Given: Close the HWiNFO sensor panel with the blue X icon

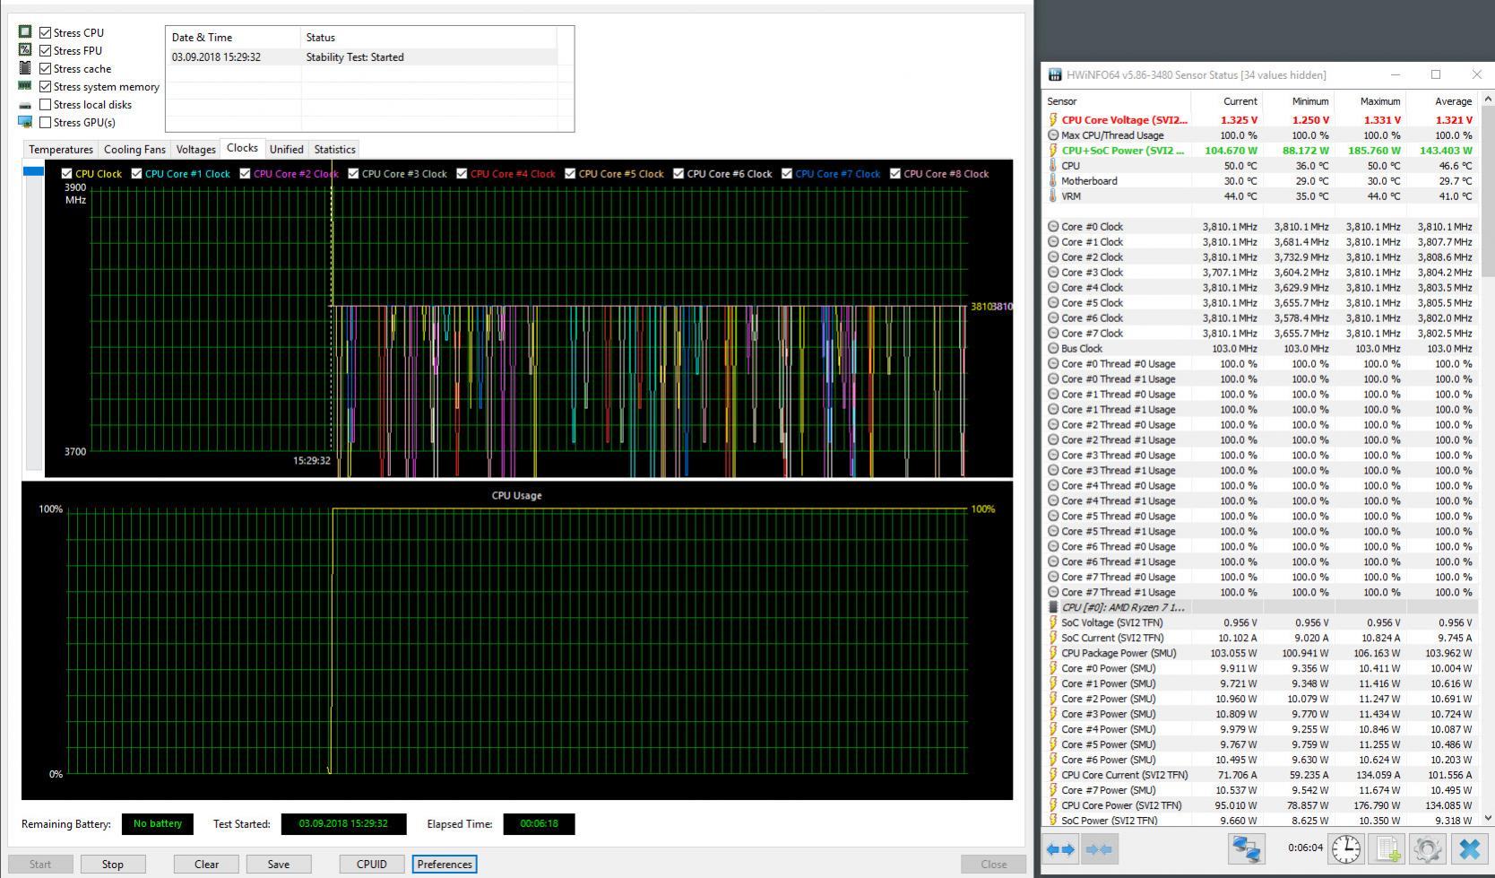Looking at the screenshot, I should 1470,848.
